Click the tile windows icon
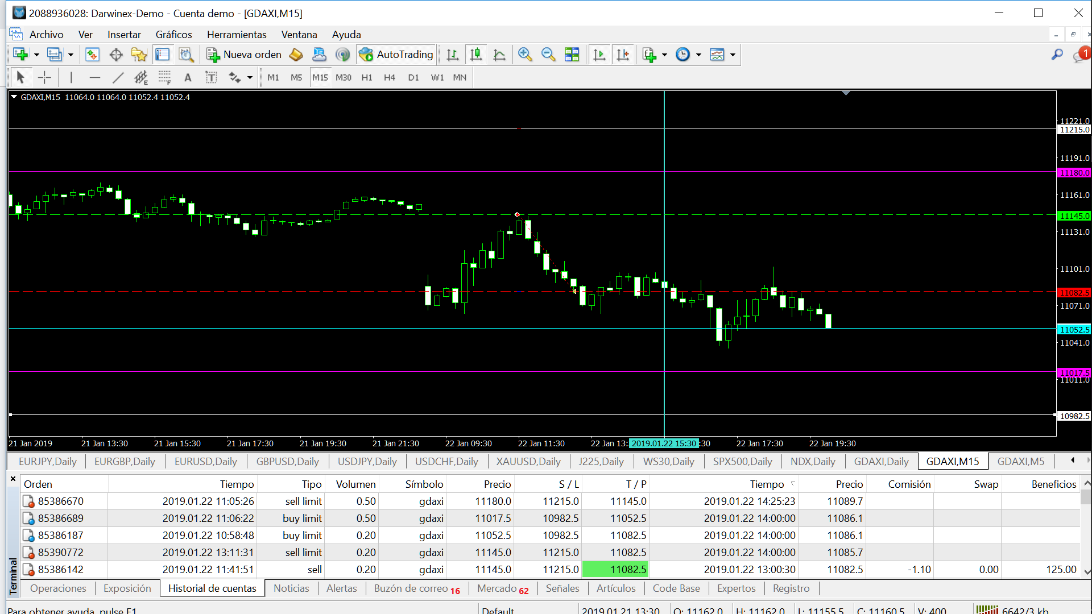This screenshot has height=614, width=1092. point(572,55)
